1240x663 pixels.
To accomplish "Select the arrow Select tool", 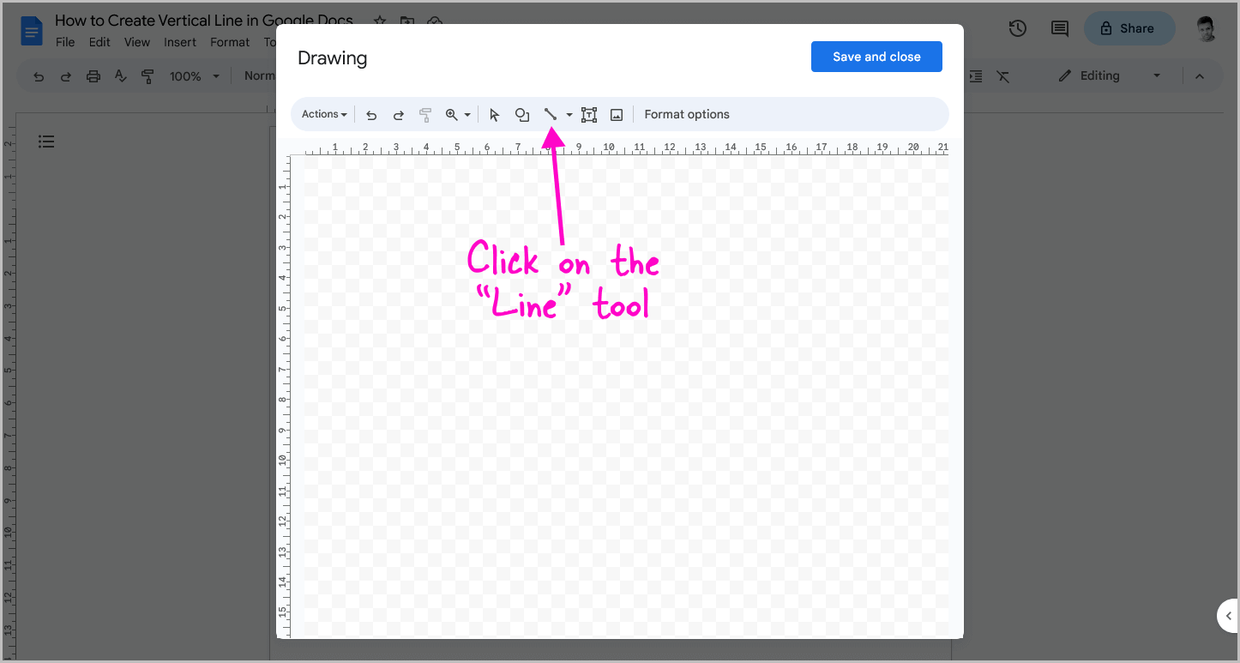I will [x=495, y=114].
